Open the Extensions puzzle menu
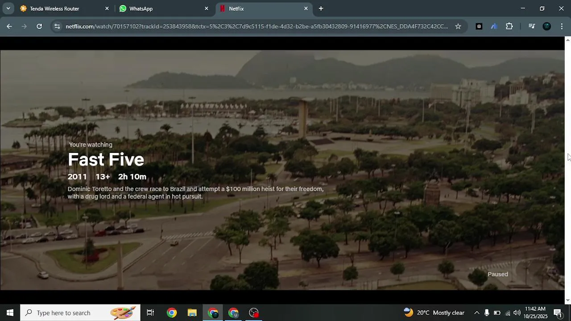 click(x=509, y=26)
